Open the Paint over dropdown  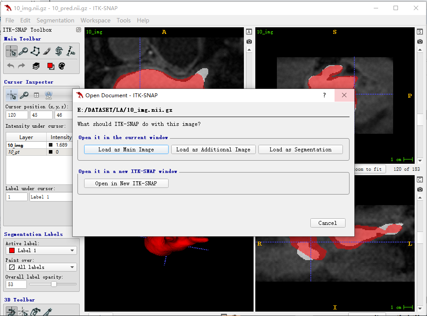41,267
